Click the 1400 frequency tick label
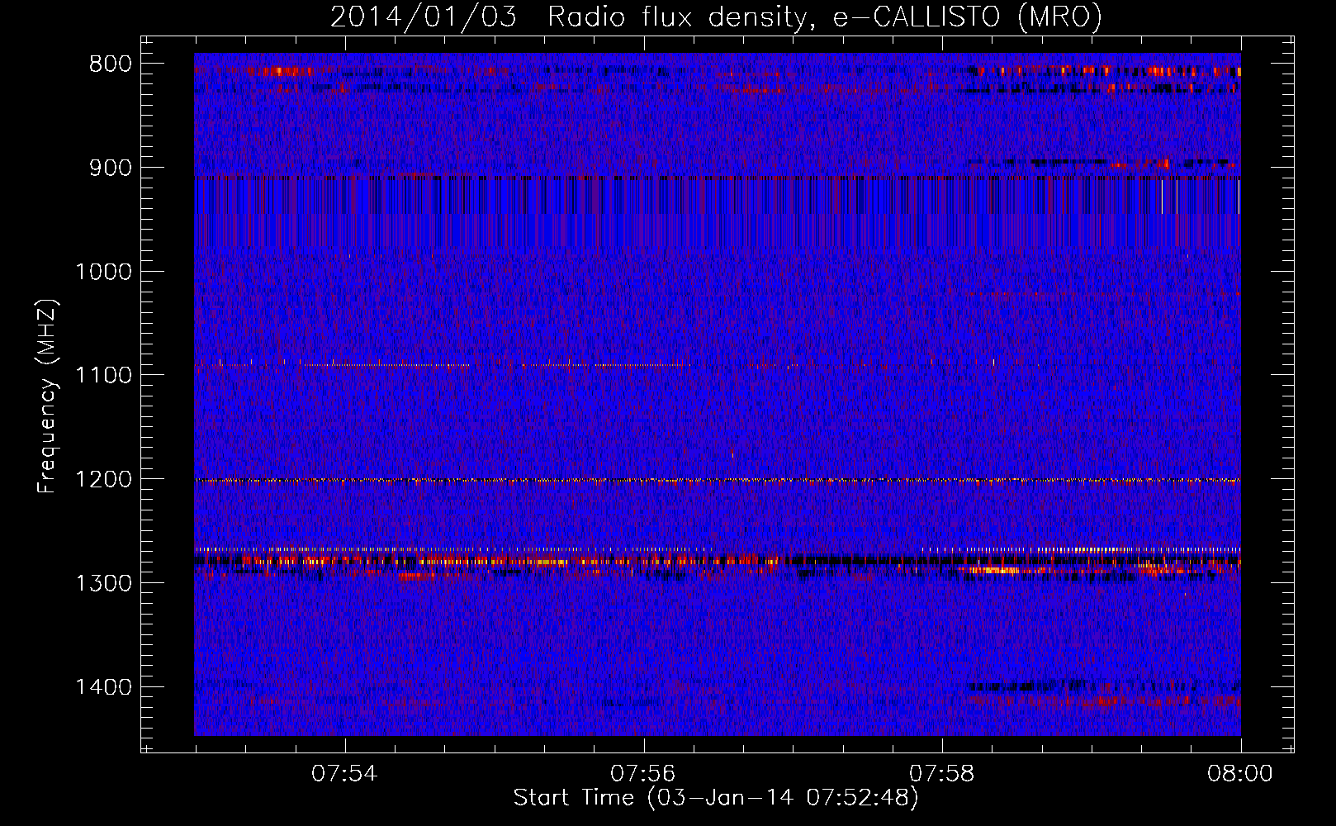 pos(103,687)
